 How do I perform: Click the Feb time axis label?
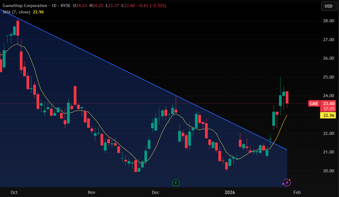(297, 192)
